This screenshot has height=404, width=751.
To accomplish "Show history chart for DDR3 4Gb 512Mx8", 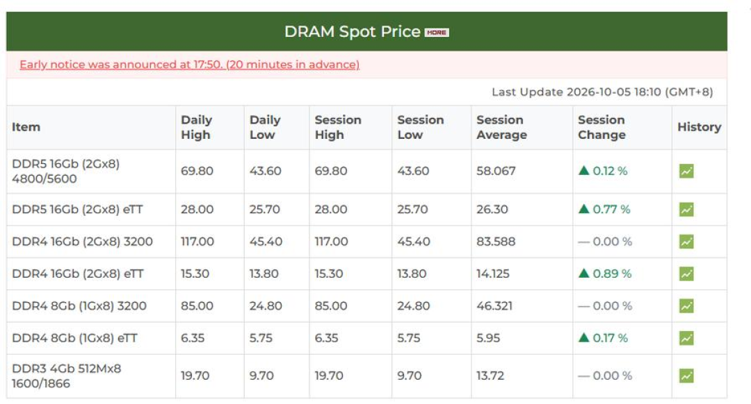I will tap(686, 376).
